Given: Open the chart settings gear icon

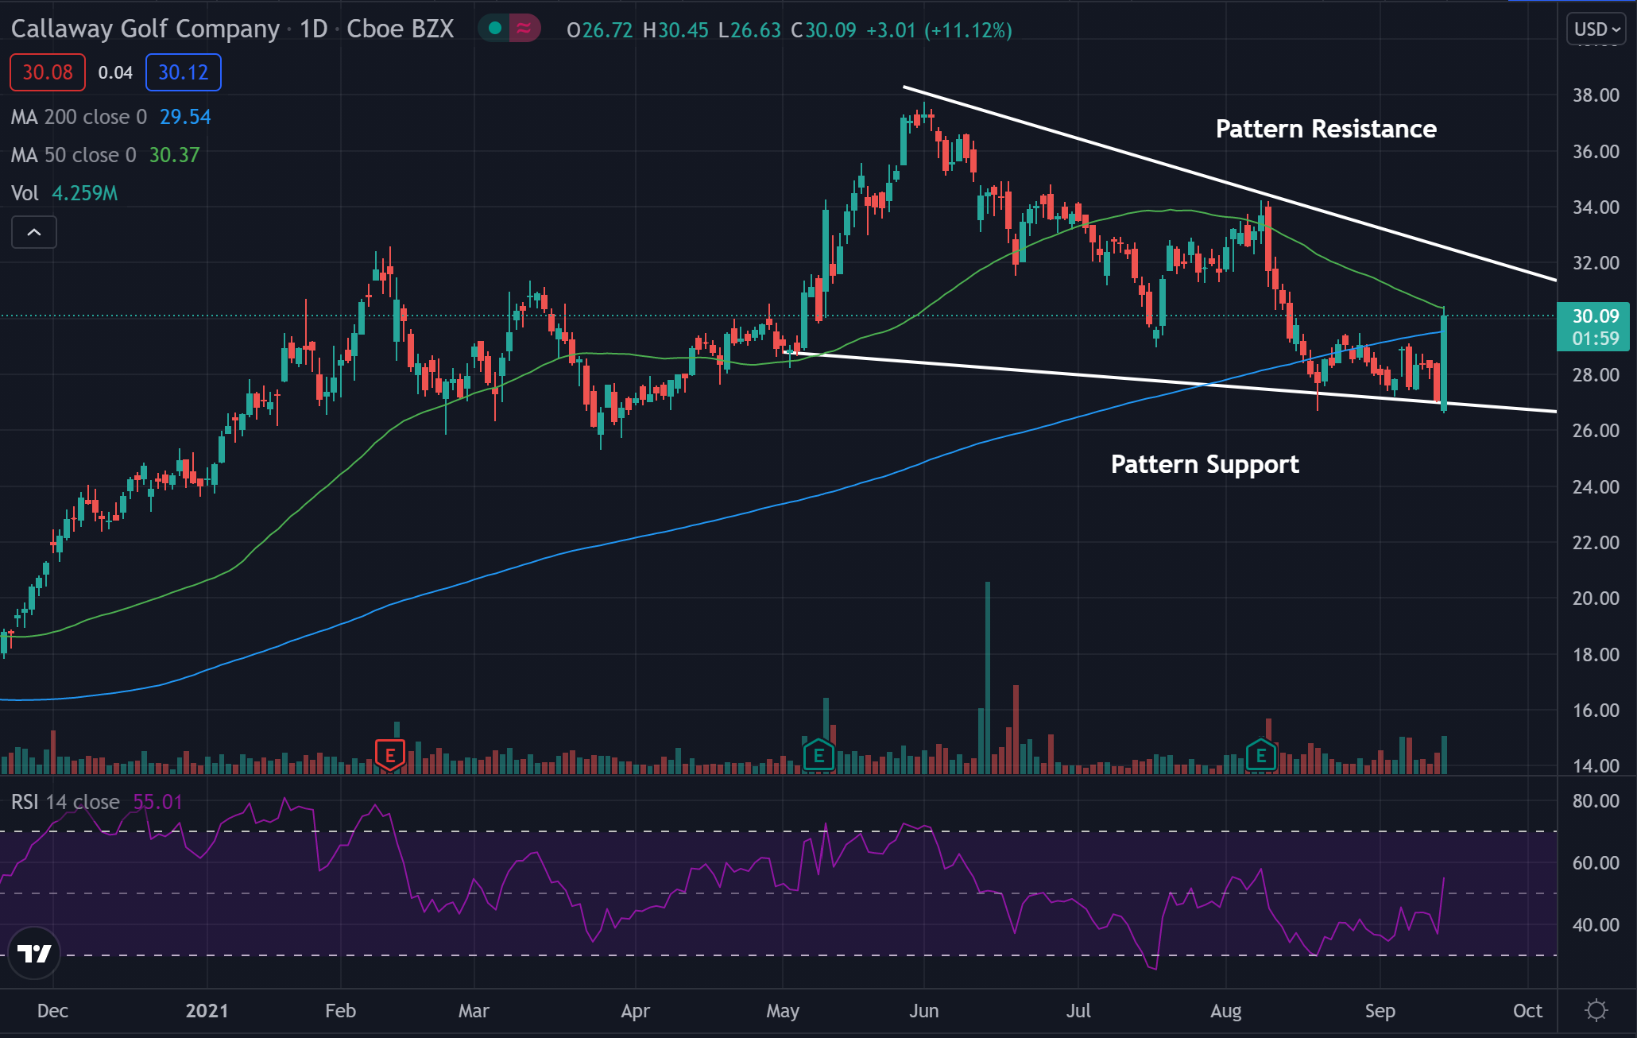Looking at the screenshot, I should tap(1596, 1010).
